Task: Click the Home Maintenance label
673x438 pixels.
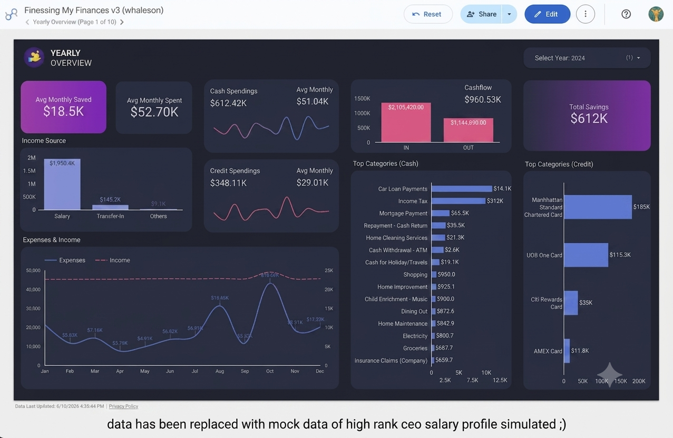Action: click(403, 324)
